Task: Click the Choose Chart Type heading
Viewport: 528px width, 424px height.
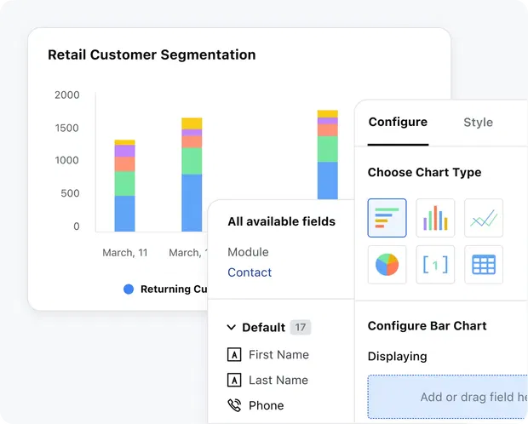Action: 424,173
